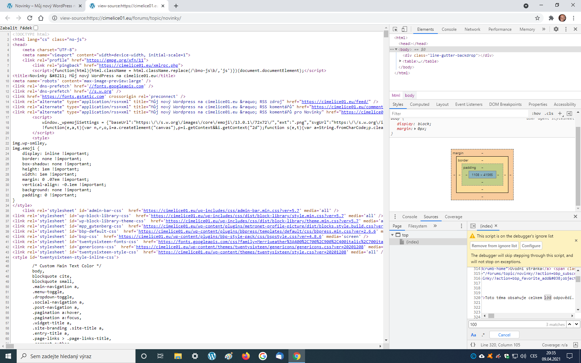Screen dimensions: 581x363
Task: Toggle the device toolbar icon
Action: pos(404,29)
